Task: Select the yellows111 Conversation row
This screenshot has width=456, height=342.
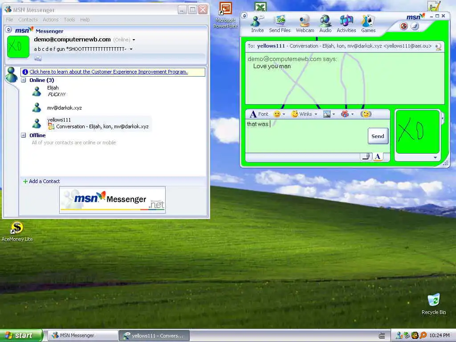Action: [99, 123]
